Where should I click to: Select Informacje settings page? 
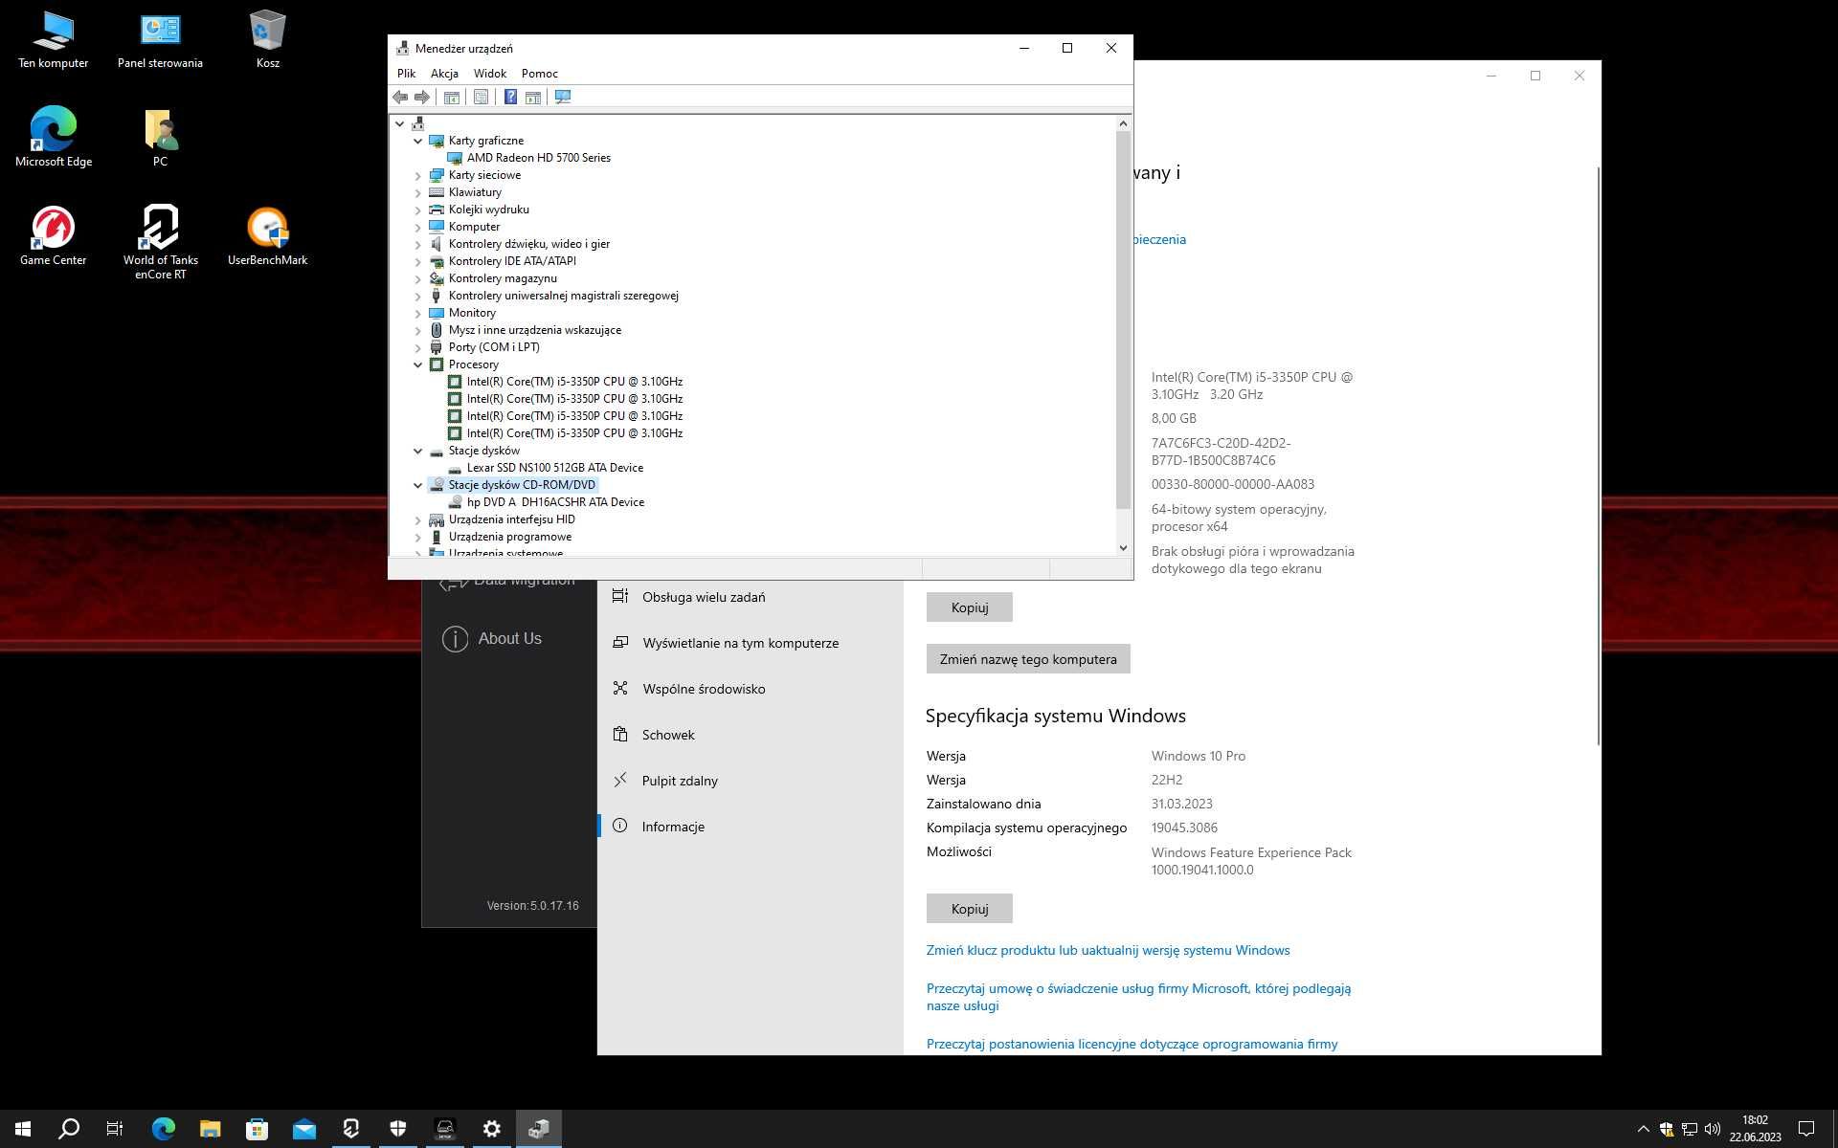(x=750, y=827)
